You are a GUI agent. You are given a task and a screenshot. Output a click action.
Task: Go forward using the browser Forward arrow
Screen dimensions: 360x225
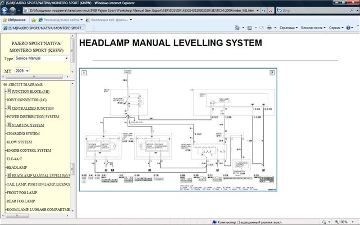coord(12,10)
